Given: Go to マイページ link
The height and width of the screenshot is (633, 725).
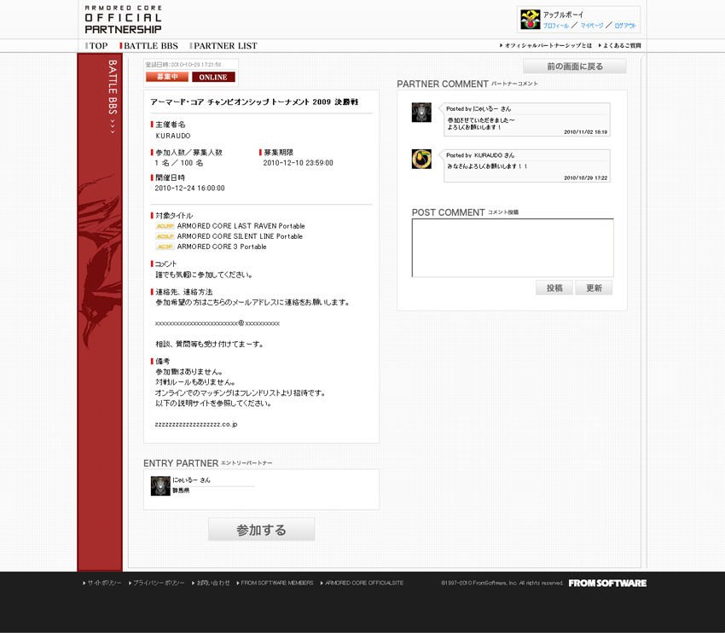Looking at the screenshot, I should pyautogui.click(x=592, y=26).
